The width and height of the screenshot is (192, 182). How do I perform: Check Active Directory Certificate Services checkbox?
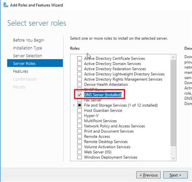click(79, 58)
